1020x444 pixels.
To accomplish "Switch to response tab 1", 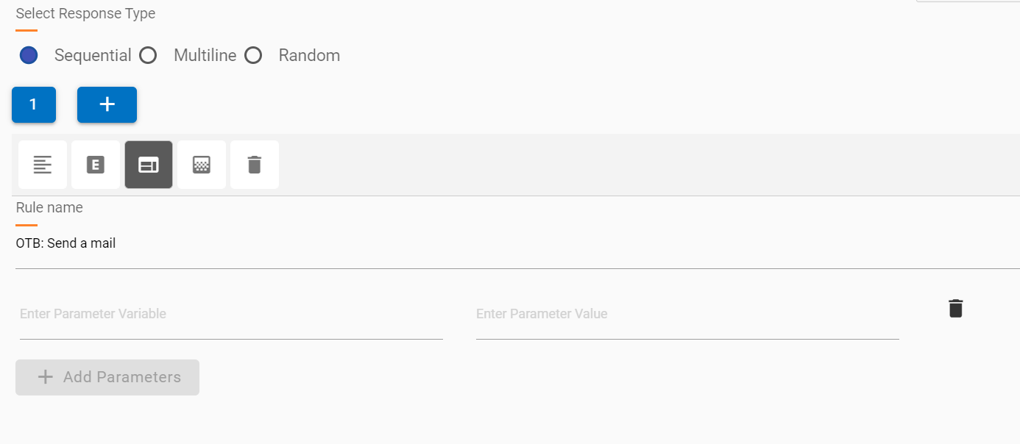I will coord(33,104).
